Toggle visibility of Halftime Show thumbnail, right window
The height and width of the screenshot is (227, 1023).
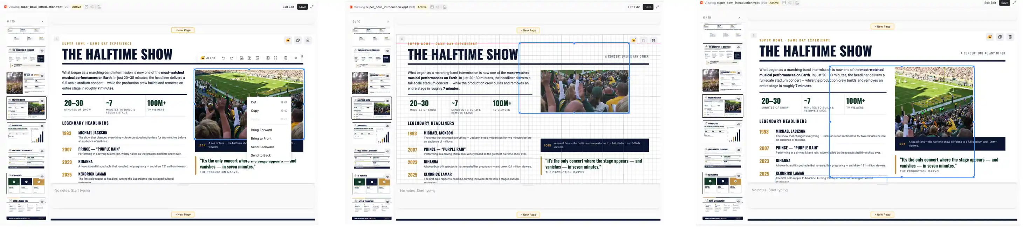(x=739, y=98)
